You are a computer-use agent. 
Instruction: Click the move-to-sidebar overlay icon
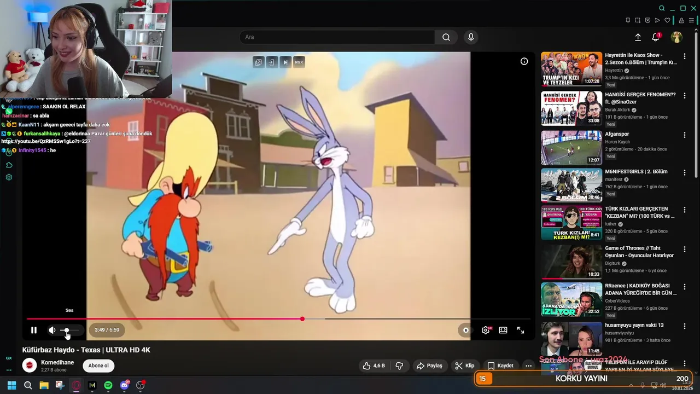click(x=272, y=62)
